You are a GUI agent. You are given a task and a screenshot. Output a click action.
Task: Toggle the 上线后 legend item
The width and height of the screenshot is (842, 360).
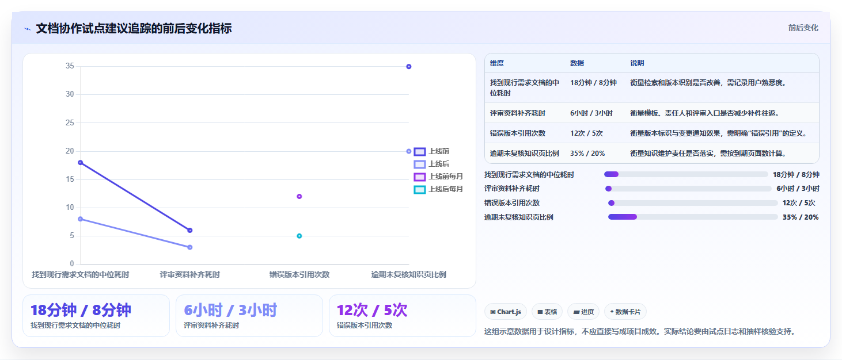coord(431,164)
